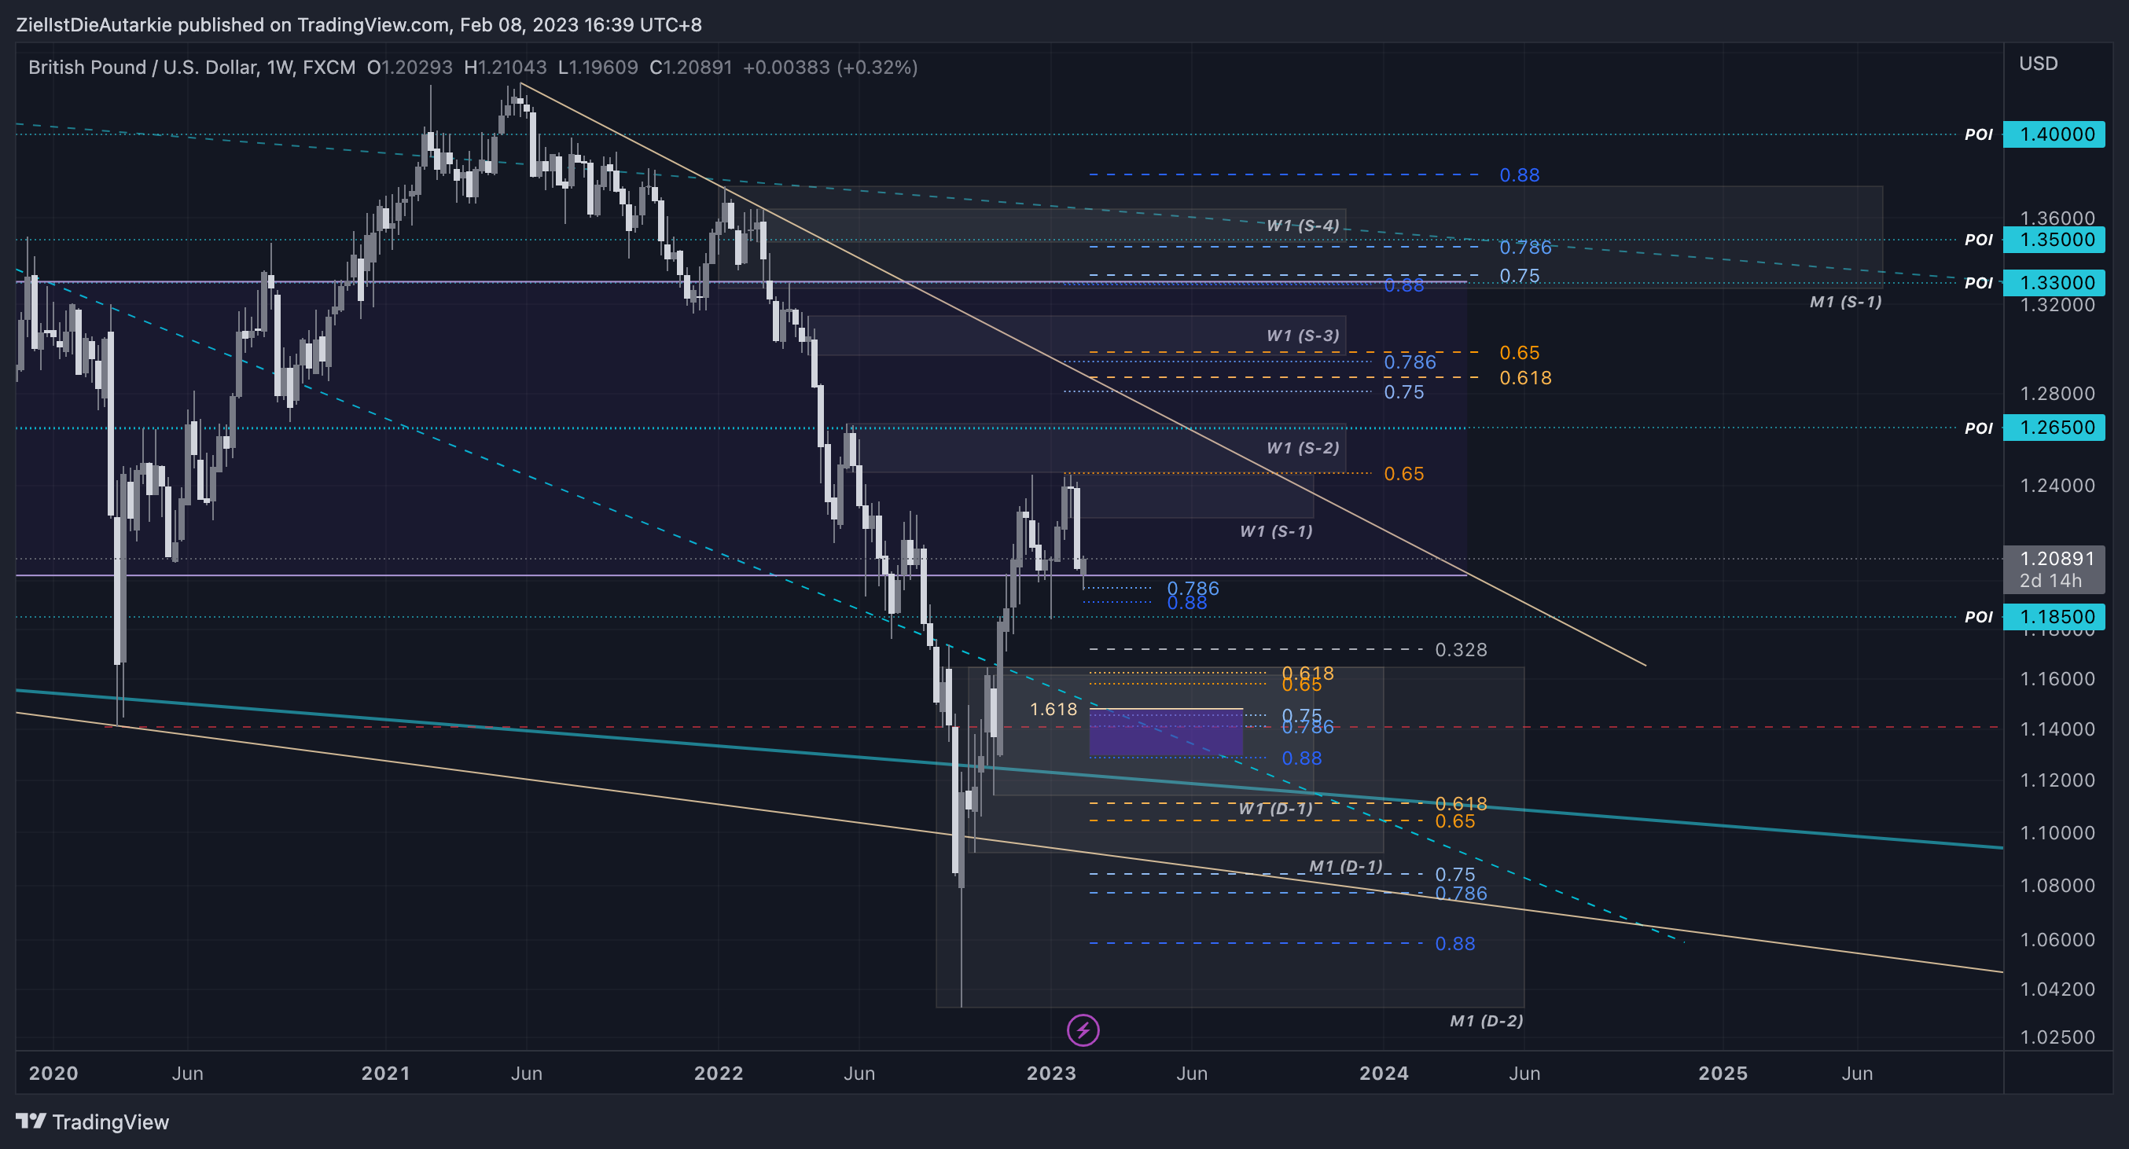Click the 0.328 retracement label
The height and width of the screenshot is (1149, 2129).
click(x=1462, y=650)
